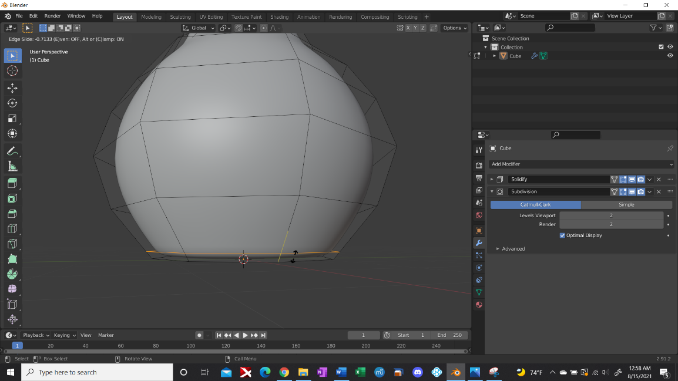
Task: Open Subdivision modifier extra options arrow
Action: pyautogui.click(x=649, y=192)
